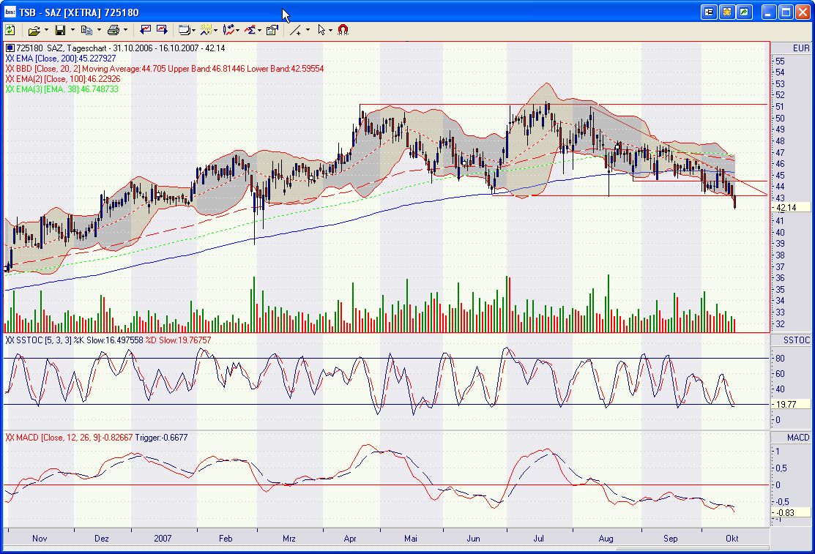815x554 pixels.
Task: Click the scroll chart right icon
Action: click(x=162, y=30)
